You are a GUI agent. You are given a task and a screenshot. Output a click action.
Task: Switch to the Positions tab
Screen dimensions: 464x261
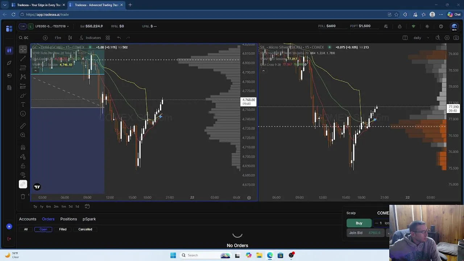tap(69, 219)
